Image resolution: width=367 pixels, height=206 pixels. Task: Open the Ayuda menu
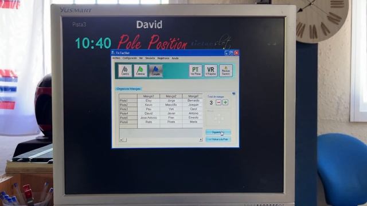pos(175,58)
